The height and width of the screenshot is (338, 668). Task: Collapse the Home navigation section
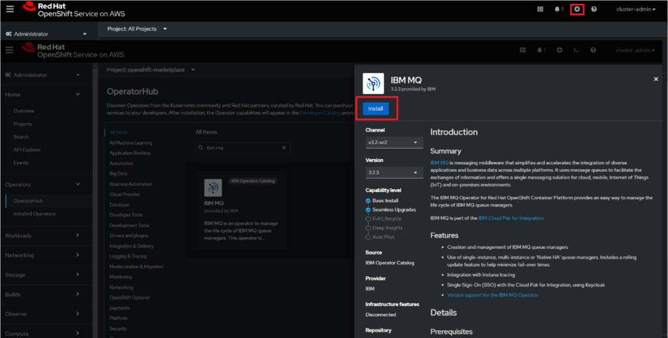42,94
